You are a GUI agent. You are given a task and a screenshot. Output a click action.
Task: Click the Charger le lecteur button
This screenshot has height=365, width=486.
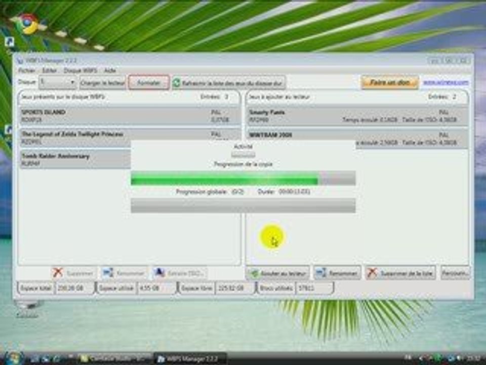(x=103, y=83)
